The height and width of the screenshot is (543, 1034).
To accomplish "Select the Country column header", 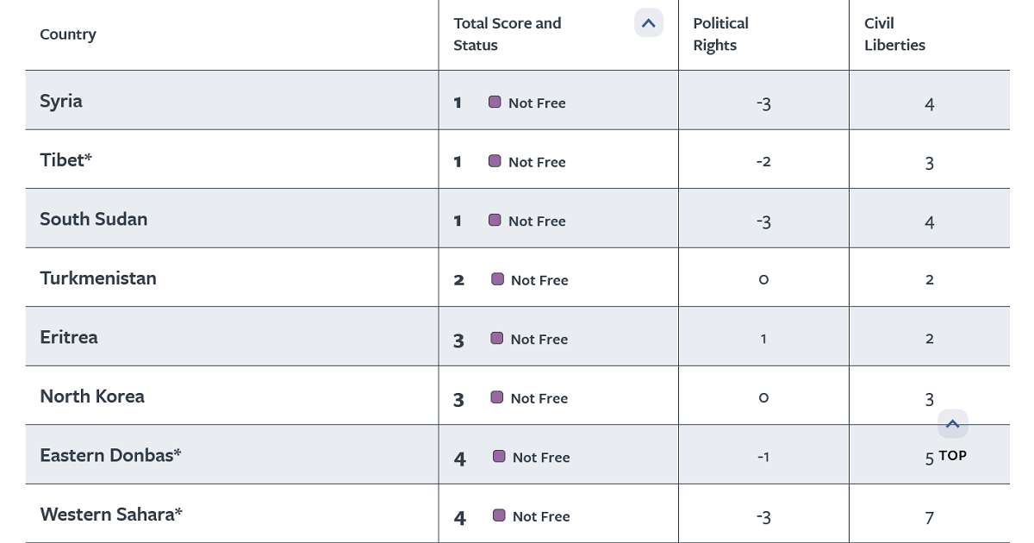I will [68, 34].
